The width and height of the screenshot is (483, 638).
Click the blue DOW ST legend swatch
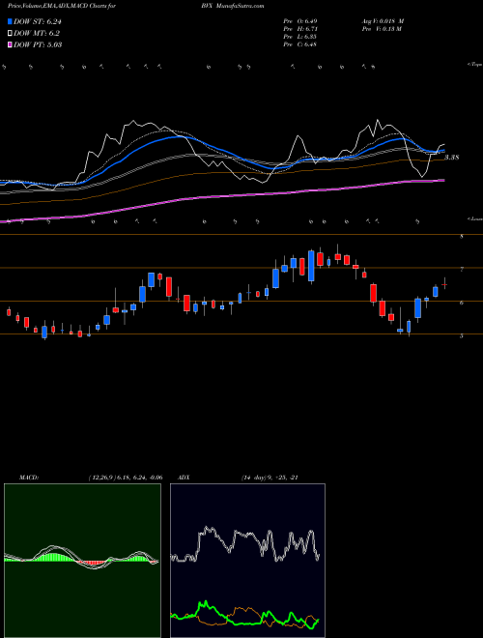(10, 21)
